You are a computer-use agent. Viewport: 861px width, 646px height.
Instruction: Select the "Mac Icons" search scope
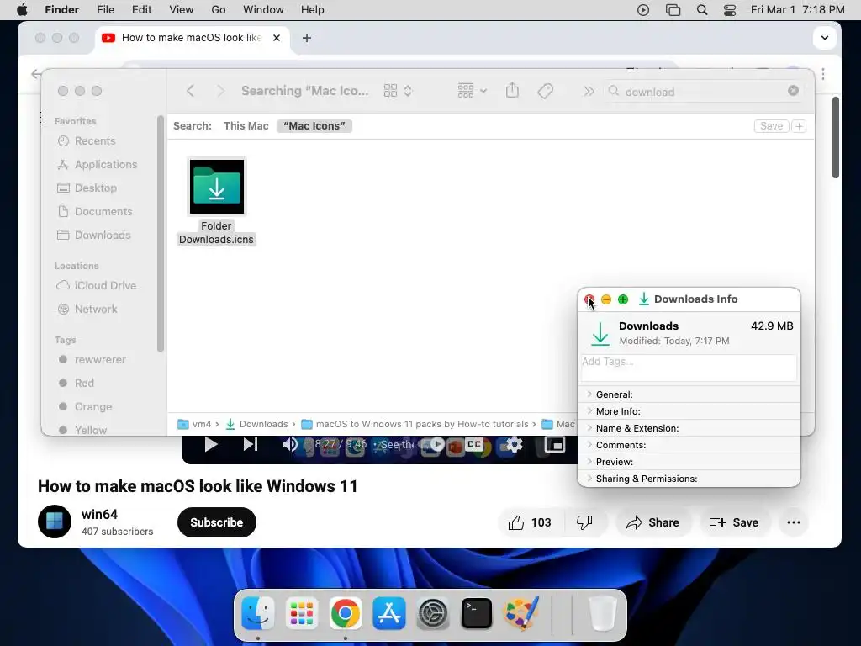314,126
